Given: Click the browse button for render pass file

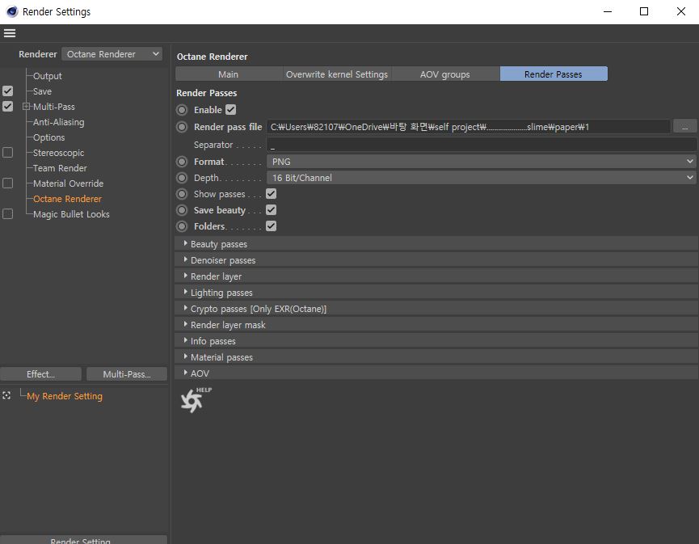Looking at the screenshot, I should pos(684,127).
